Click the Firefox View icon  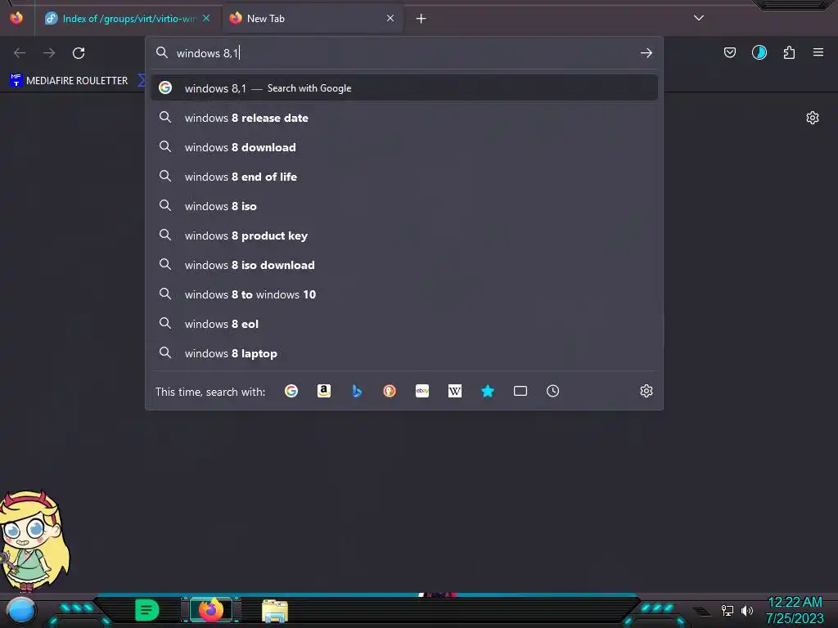[16, 18]
